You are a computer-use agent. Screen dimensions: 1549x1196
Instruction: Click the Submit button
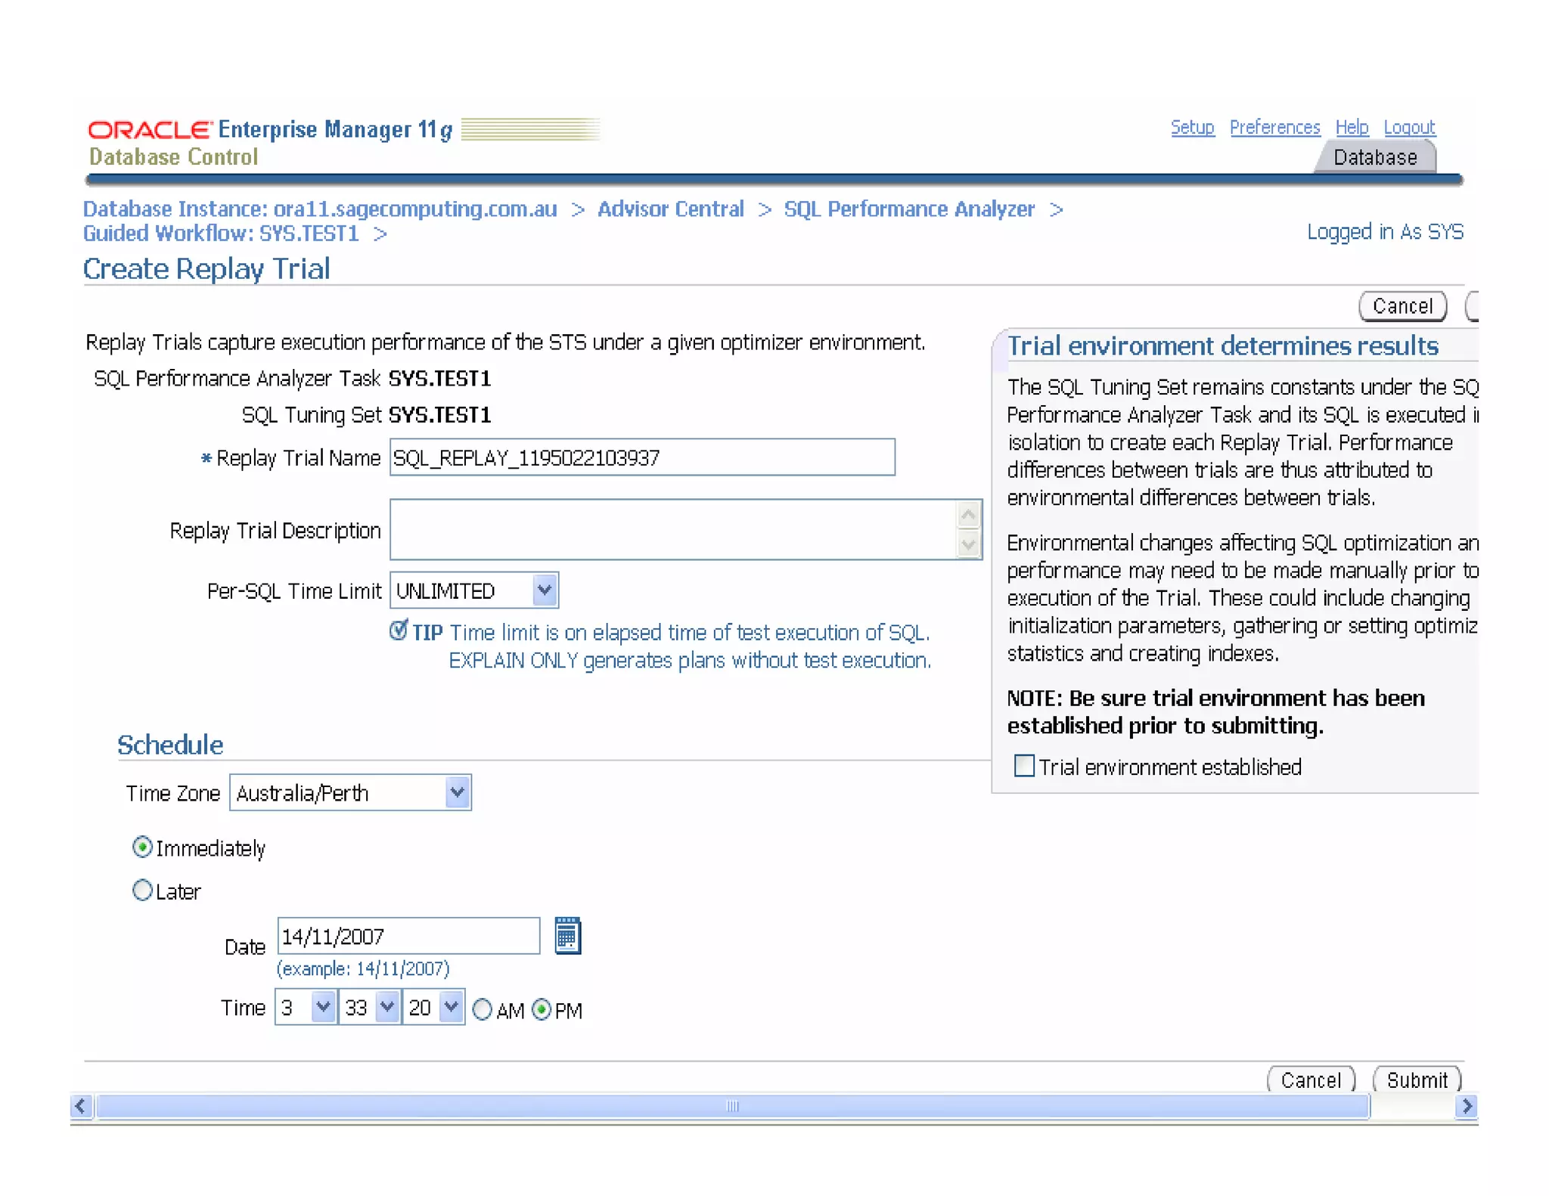coord(1417,1080)
